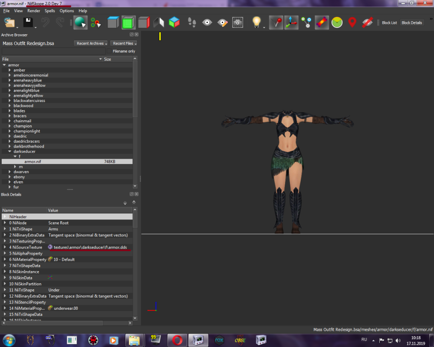Collapse the darkseducer folder
This screenshot has height=347, width=434.
click(10, 151)
